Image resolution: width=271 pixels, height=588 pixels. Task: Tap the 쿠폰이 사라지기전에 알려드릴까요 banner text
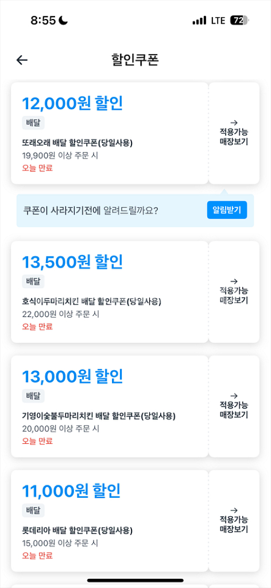pos(91,210)
